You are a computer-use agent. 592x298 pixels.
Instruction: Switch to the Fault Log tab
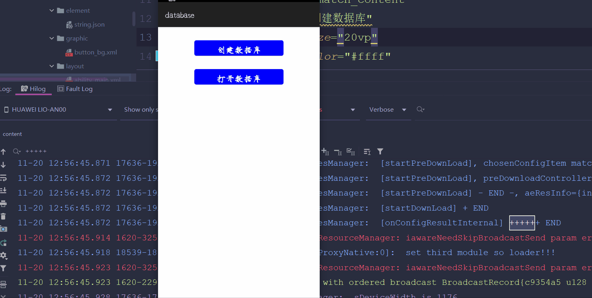pos(75,89)
